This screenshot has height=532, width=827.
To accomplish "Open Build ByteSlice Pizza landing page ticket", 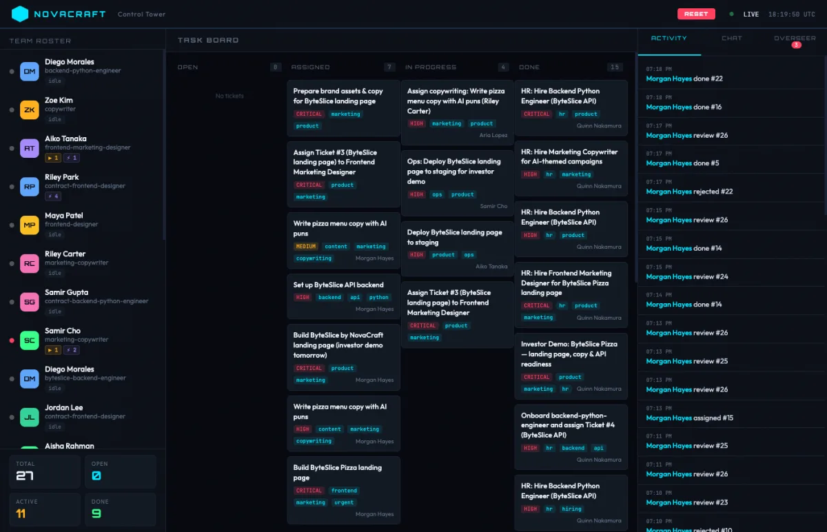I will [343, 489].
